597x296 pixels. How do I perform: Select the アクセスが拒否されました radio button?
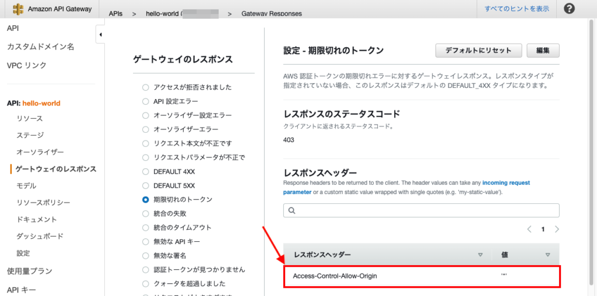[145, 87]
